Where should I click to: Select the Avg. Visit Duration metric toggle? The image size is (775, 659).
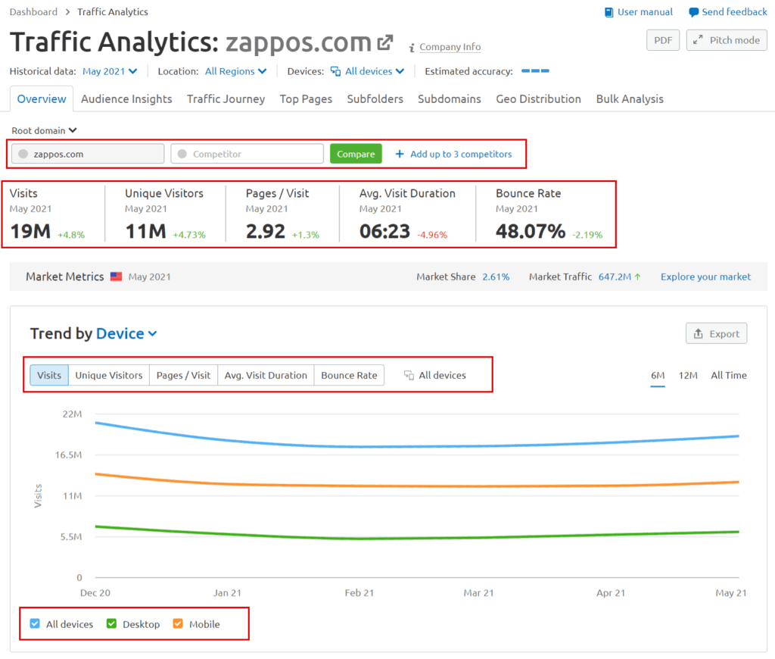(266, 375)
